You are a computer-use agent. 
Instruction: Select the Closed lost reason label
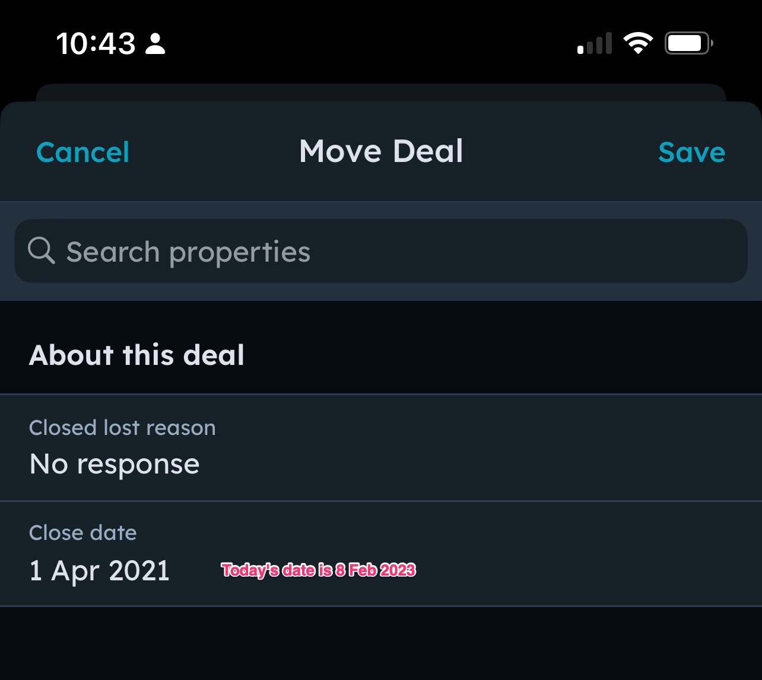[122, 428]
